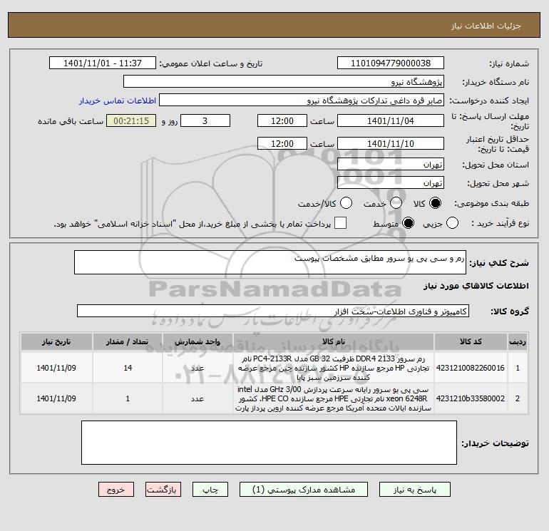549x531 pixels.
Task: Open مشاهده مدارک پیوستی (1) button
Action: tap(304, 490)
